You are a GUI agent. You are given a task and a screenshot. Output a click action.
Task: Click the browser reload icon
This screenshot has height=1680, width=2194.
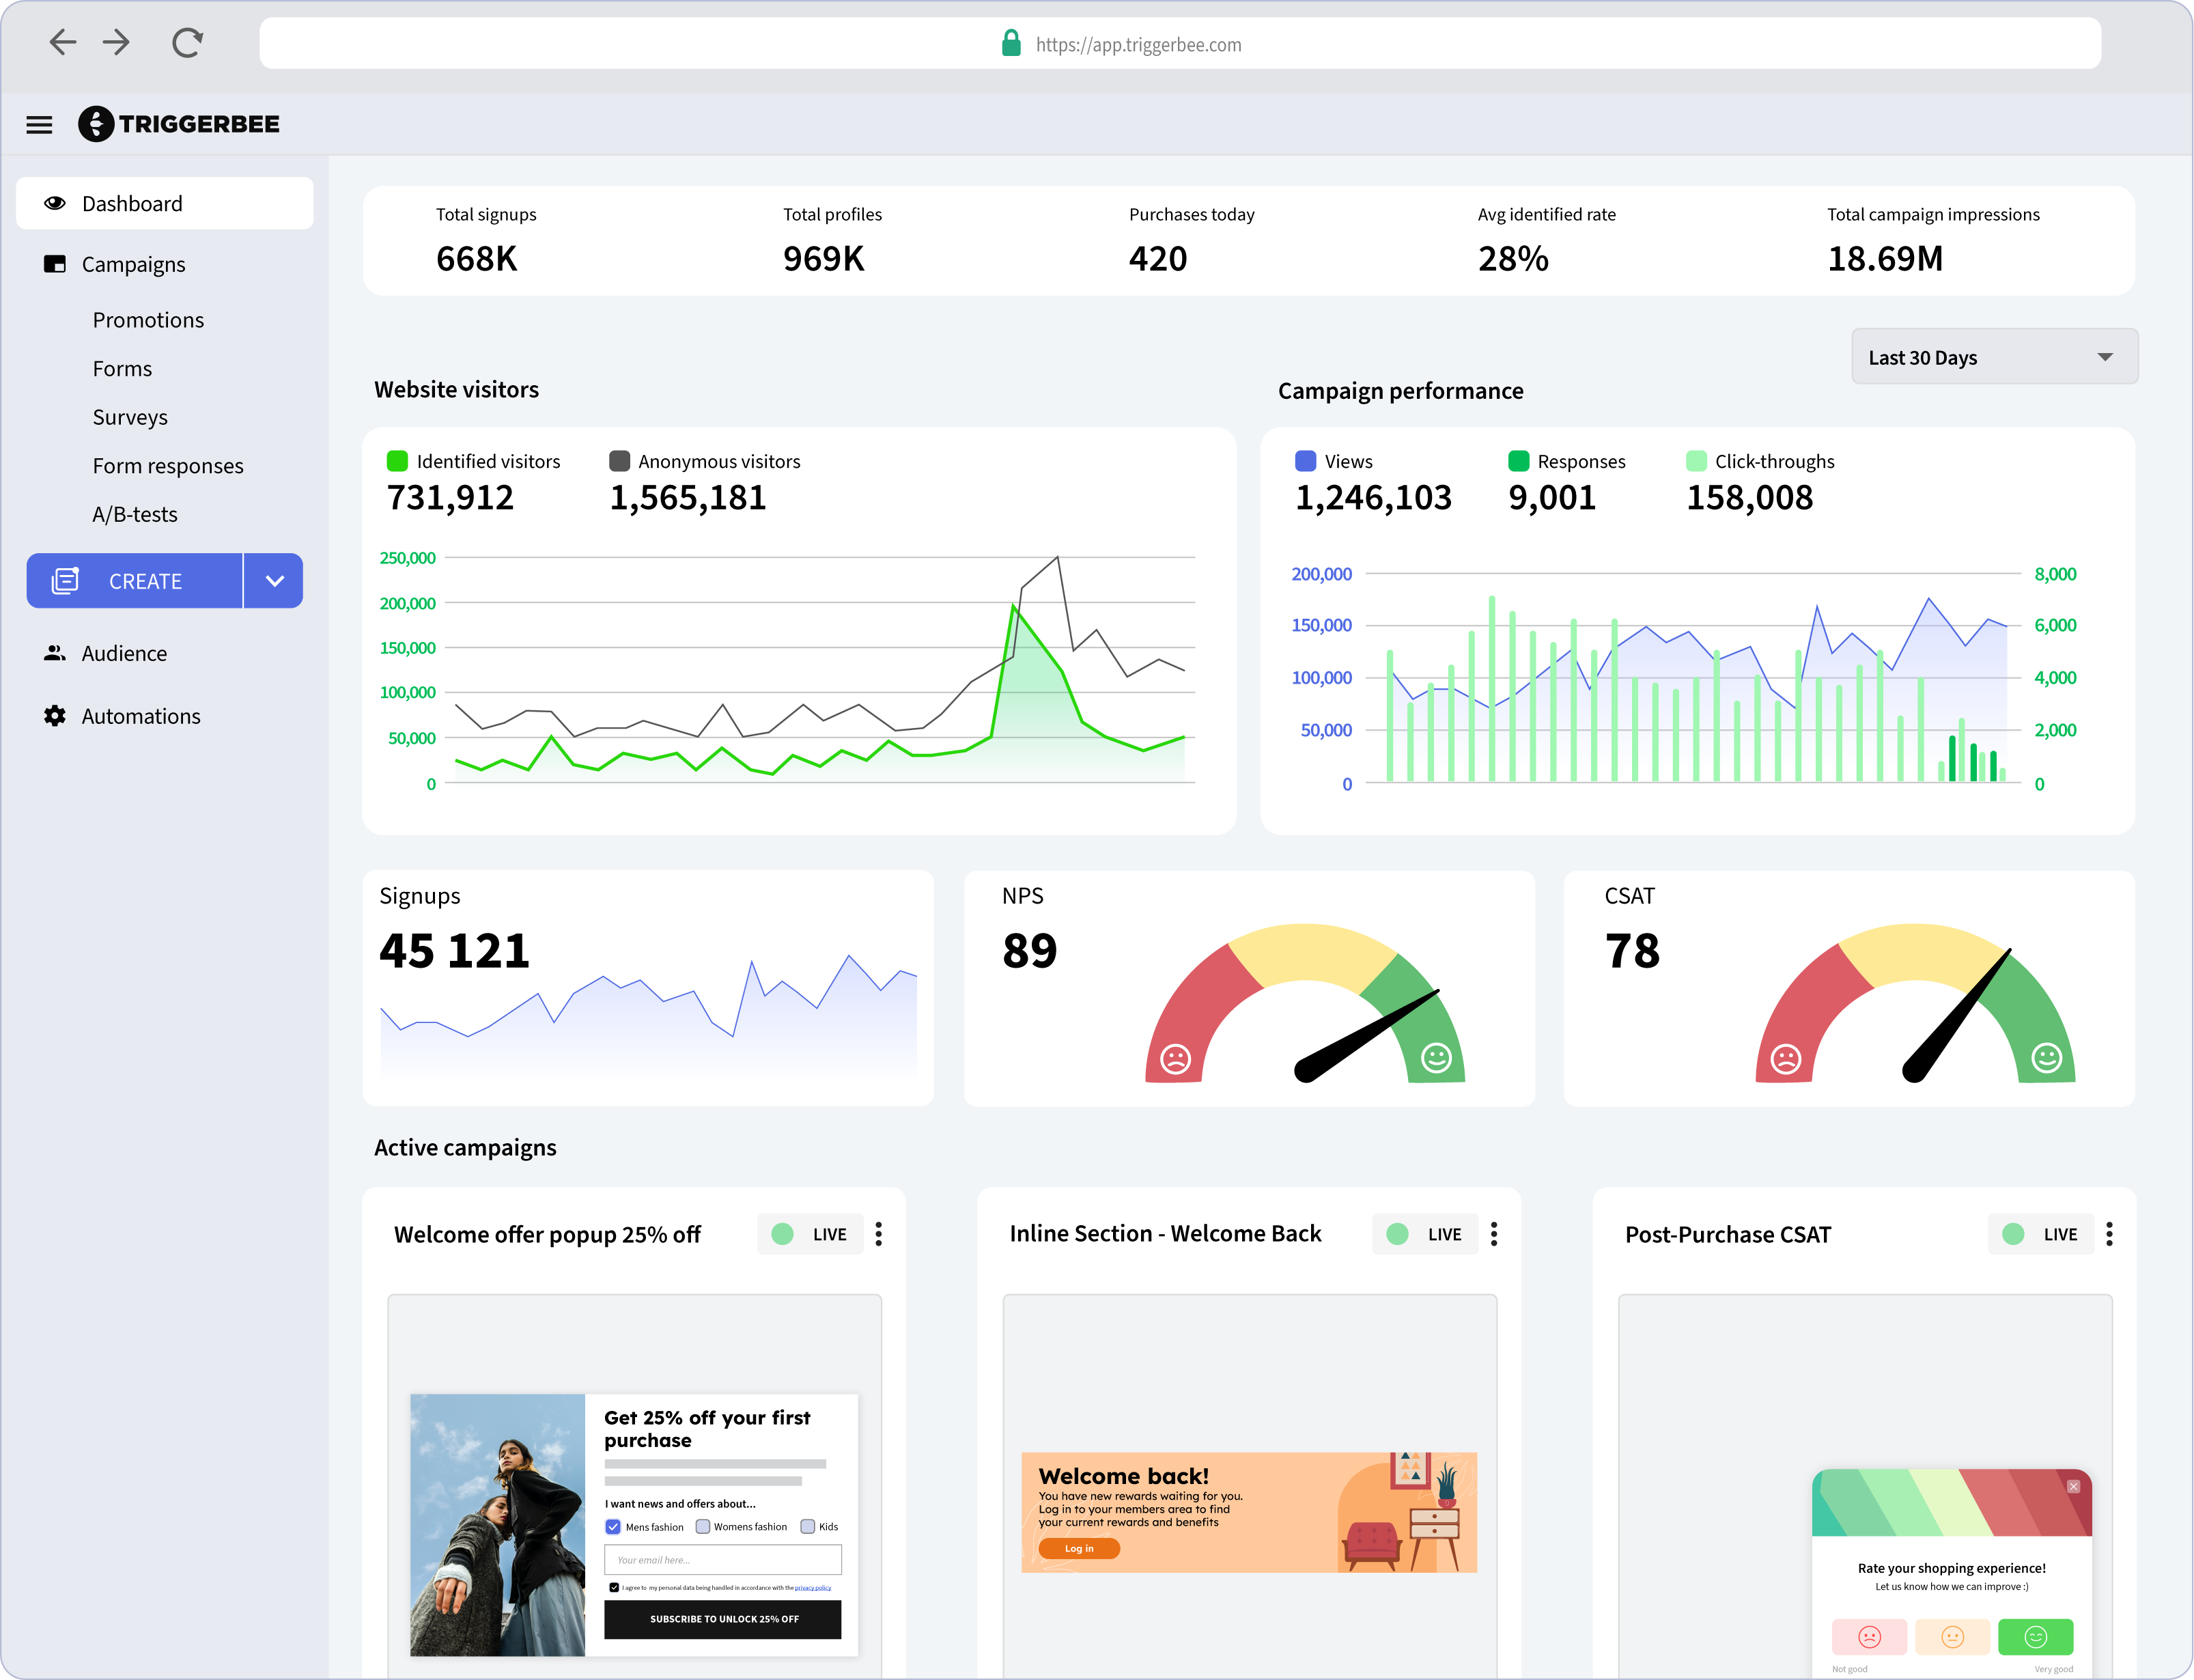(x=187, y=43)
